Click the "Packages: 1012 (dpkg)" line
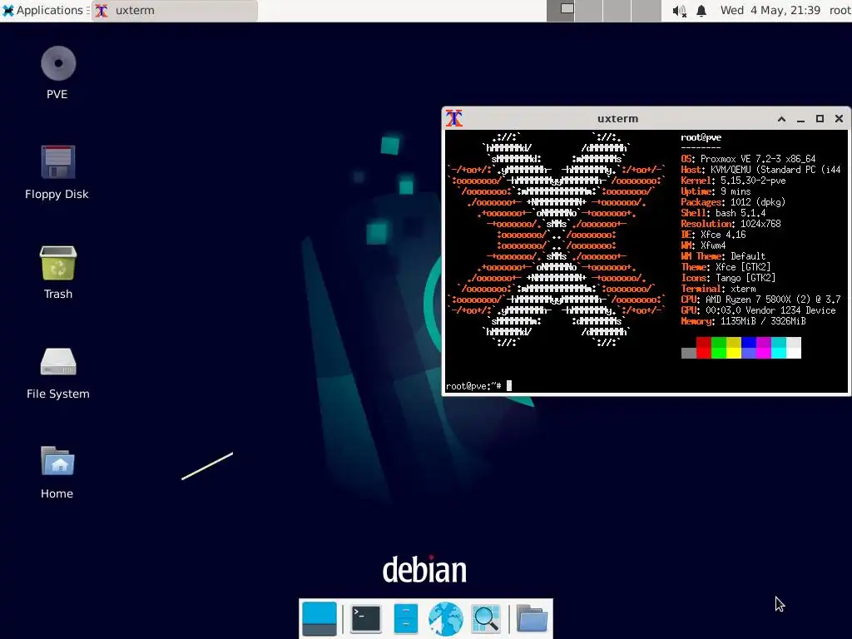 tap(733, 202)
